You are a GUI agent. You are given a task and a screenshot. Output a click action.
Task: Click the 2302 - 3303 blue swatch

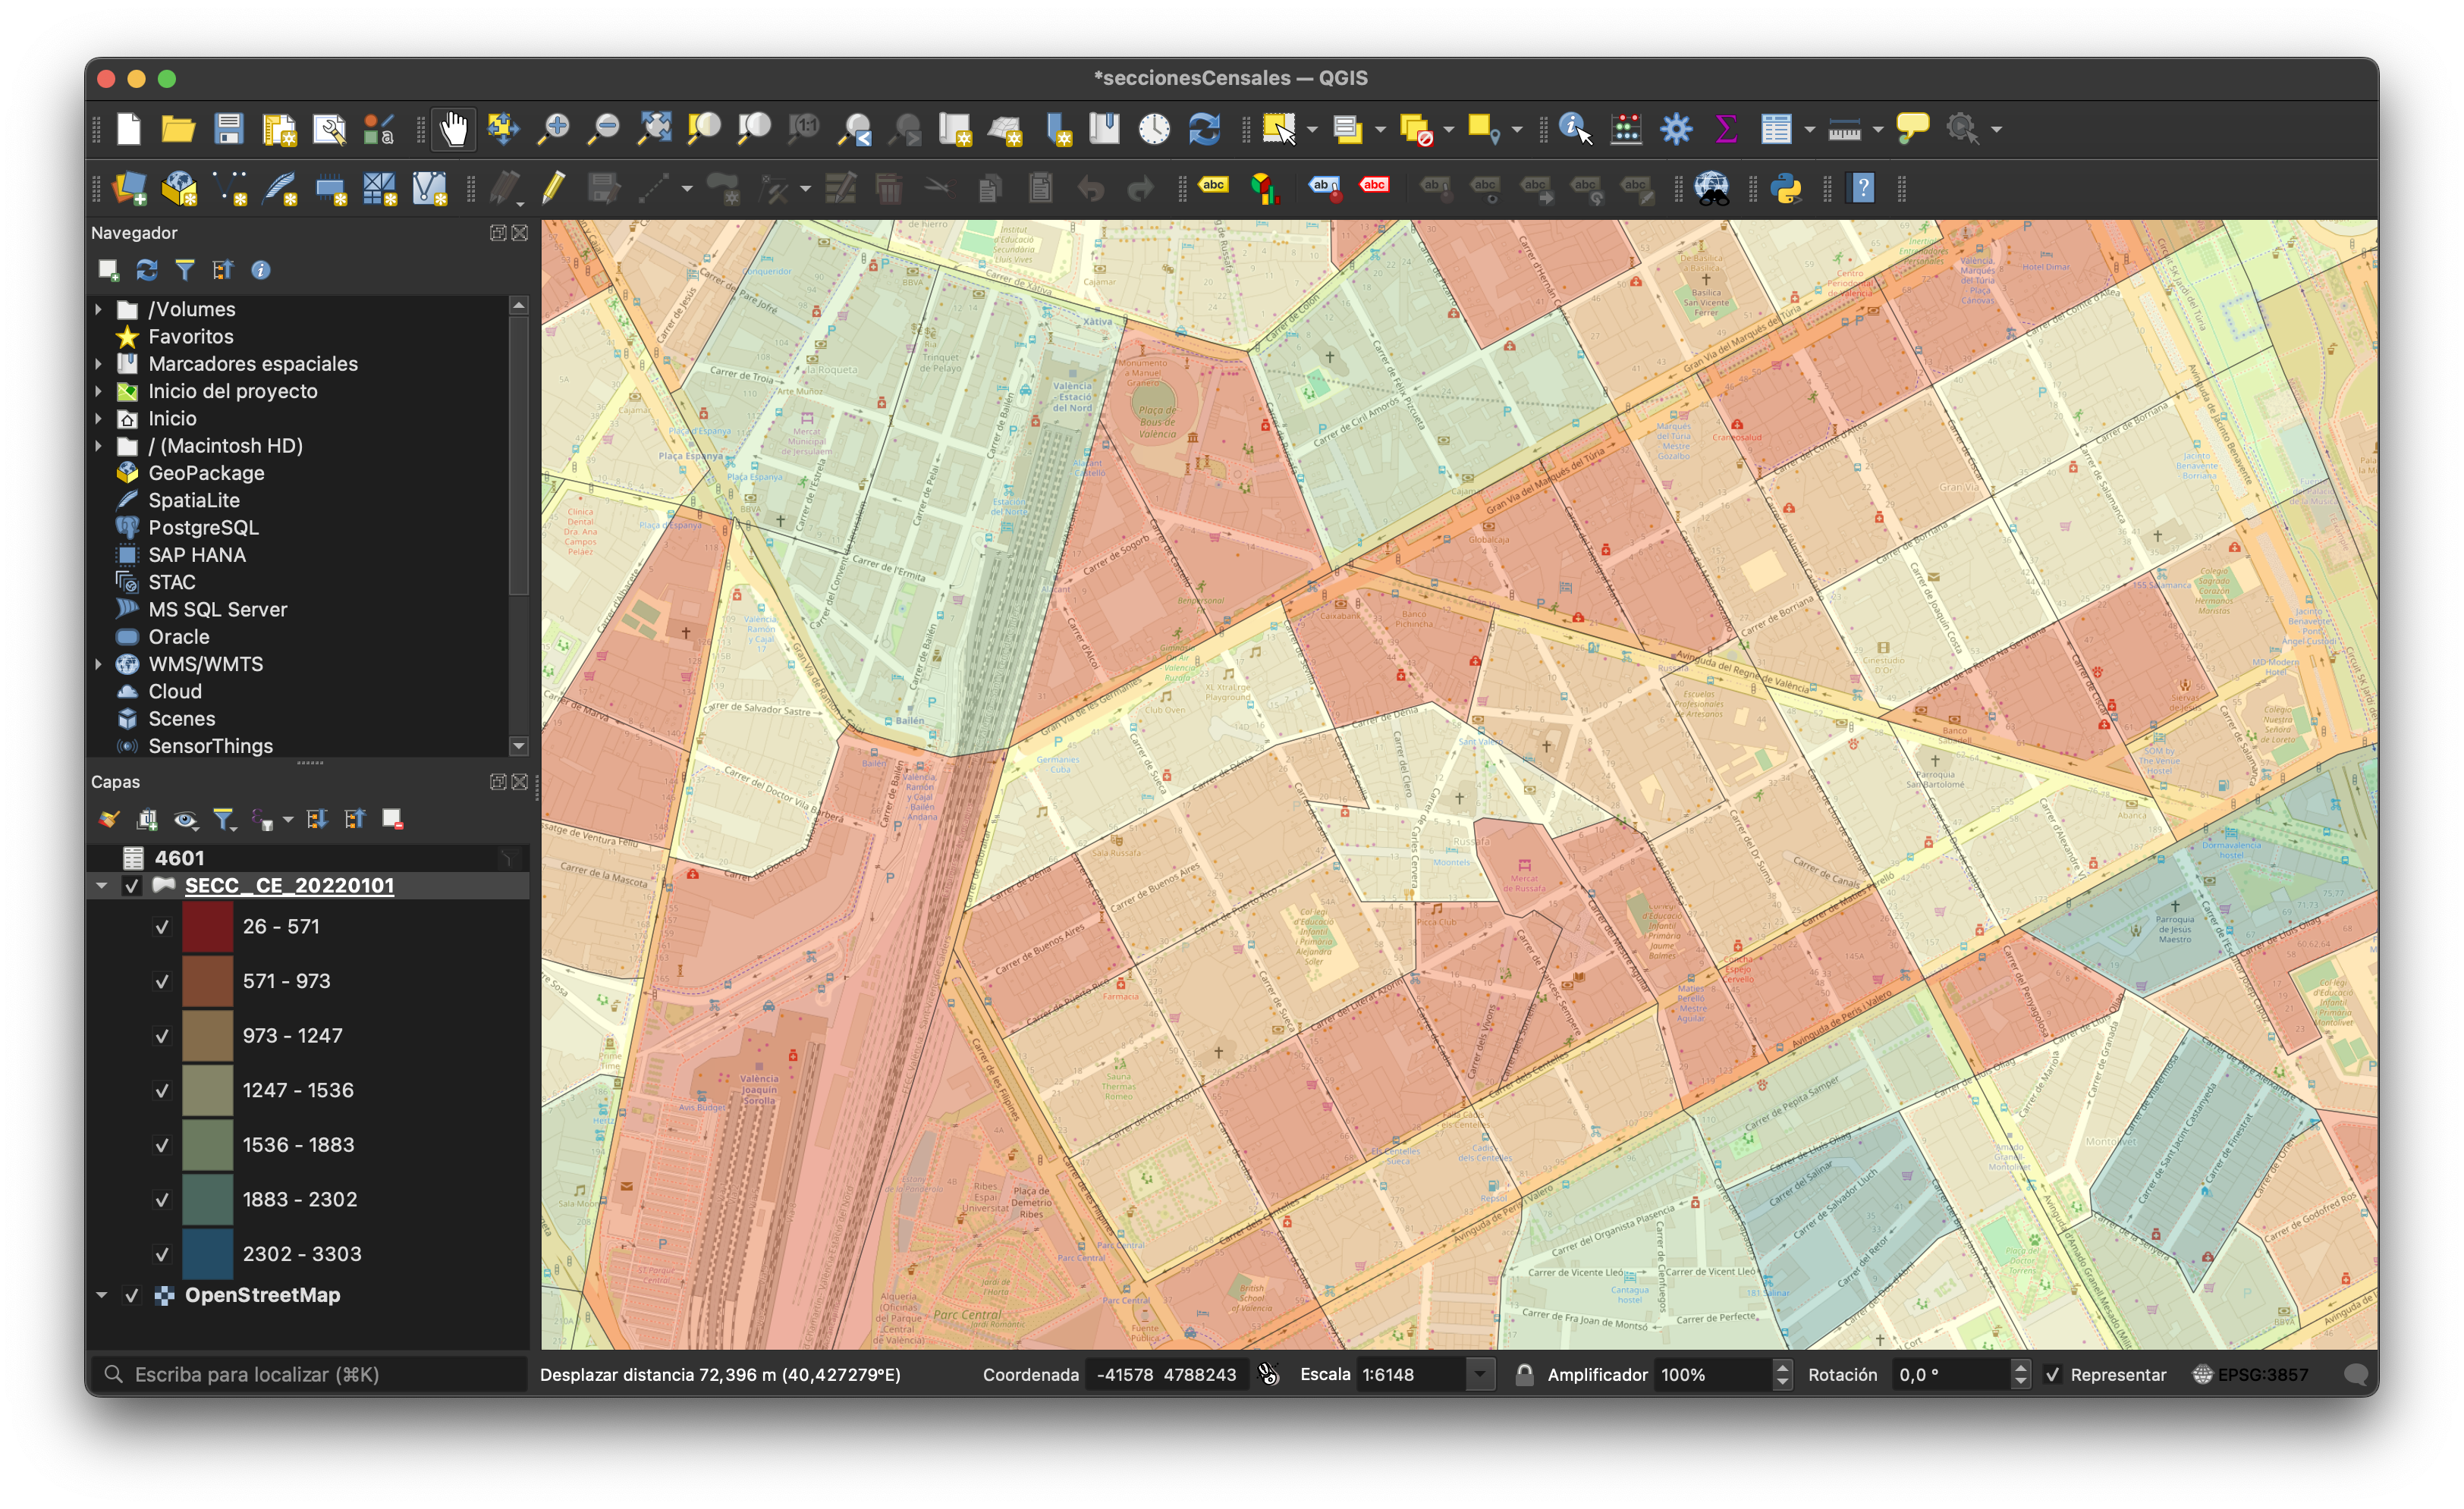click(208, 1254)
